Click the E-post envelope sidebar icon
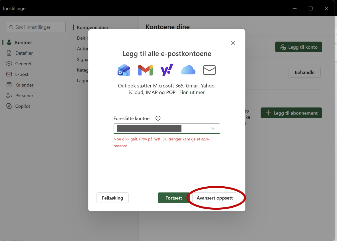The height and width of the screenshot is (241, 337). point(9,74)
